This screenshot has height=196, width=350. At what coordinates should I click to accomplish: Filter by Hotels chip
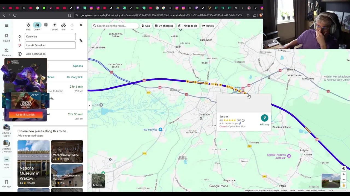[x=208, y=26]
